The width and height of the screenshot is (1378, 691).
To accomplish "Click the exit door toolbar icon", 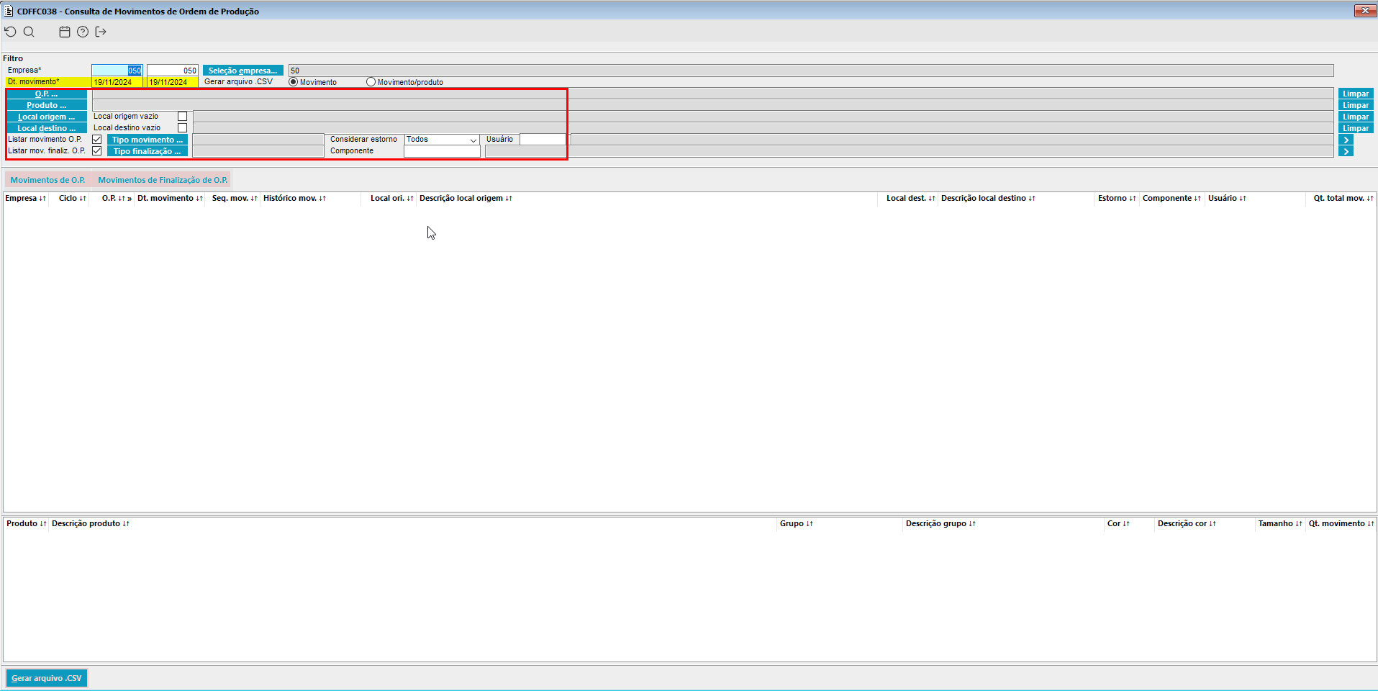I will 101,32.
